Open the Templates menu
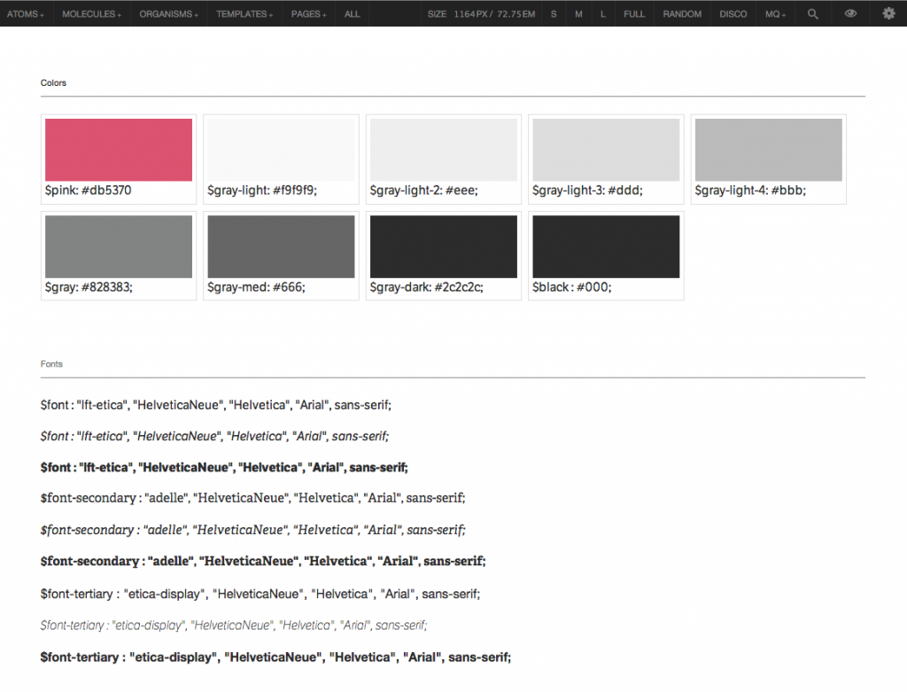The height and width of the screenshot is (692, 907). (244, 14)
